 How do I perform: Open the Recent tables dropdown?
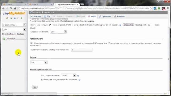coord(14,25)
